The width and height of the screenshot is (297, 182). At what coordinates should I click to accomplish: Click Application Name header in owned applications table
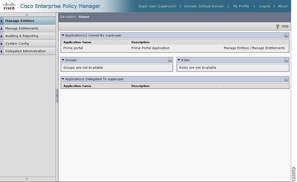[x=77, y=42]
